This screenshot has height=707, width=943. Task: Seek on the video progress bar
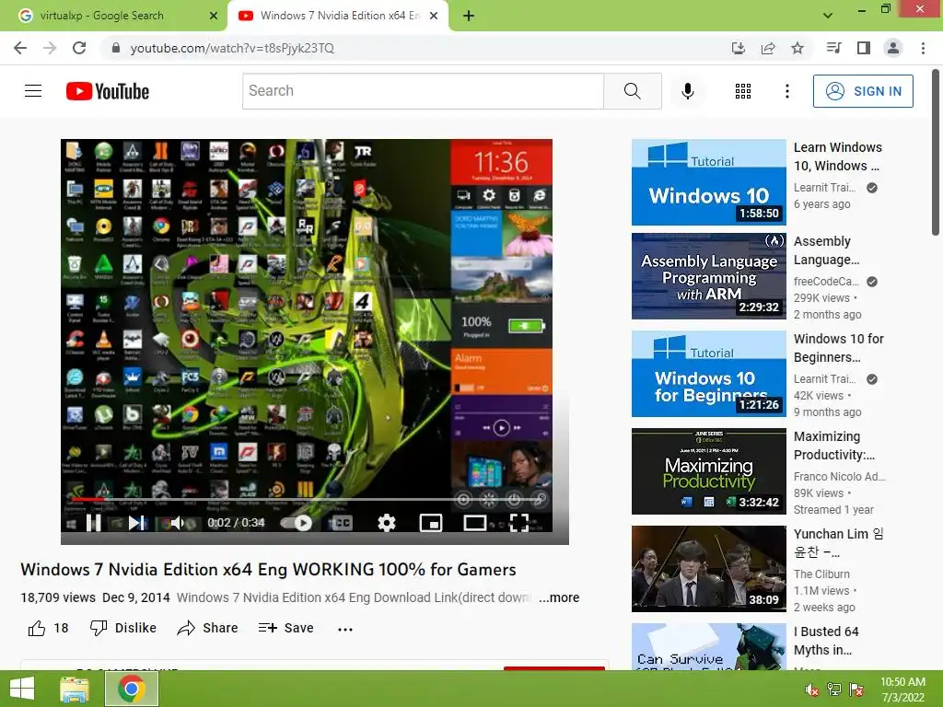coord(307,499)
